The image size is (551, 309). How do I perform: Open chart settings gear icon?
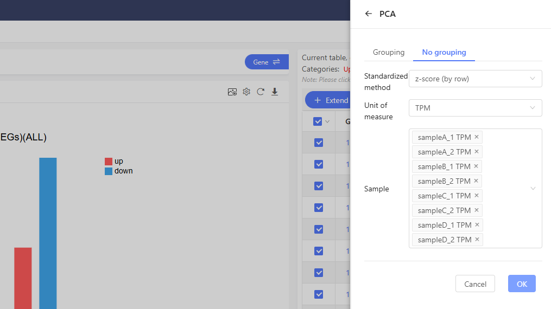coord(246,92)
